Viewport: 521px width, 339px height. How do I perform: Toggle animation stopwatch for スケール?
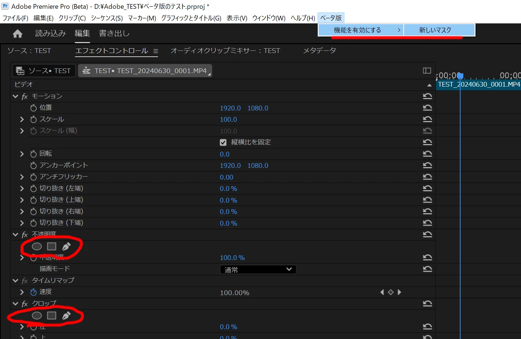coord(33,119)
